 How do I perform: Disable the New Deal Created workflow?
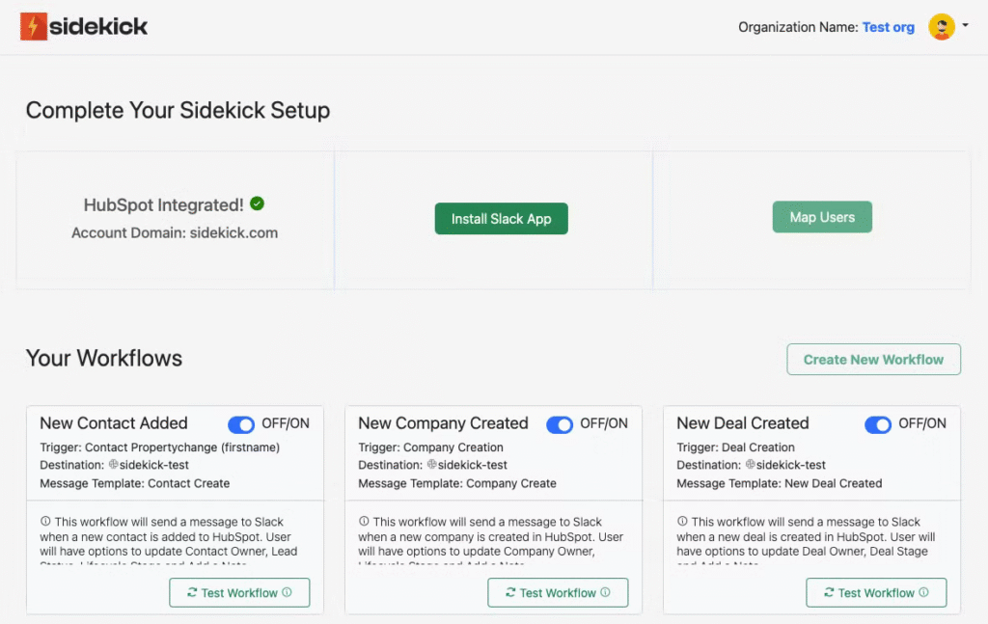(878, 424)
